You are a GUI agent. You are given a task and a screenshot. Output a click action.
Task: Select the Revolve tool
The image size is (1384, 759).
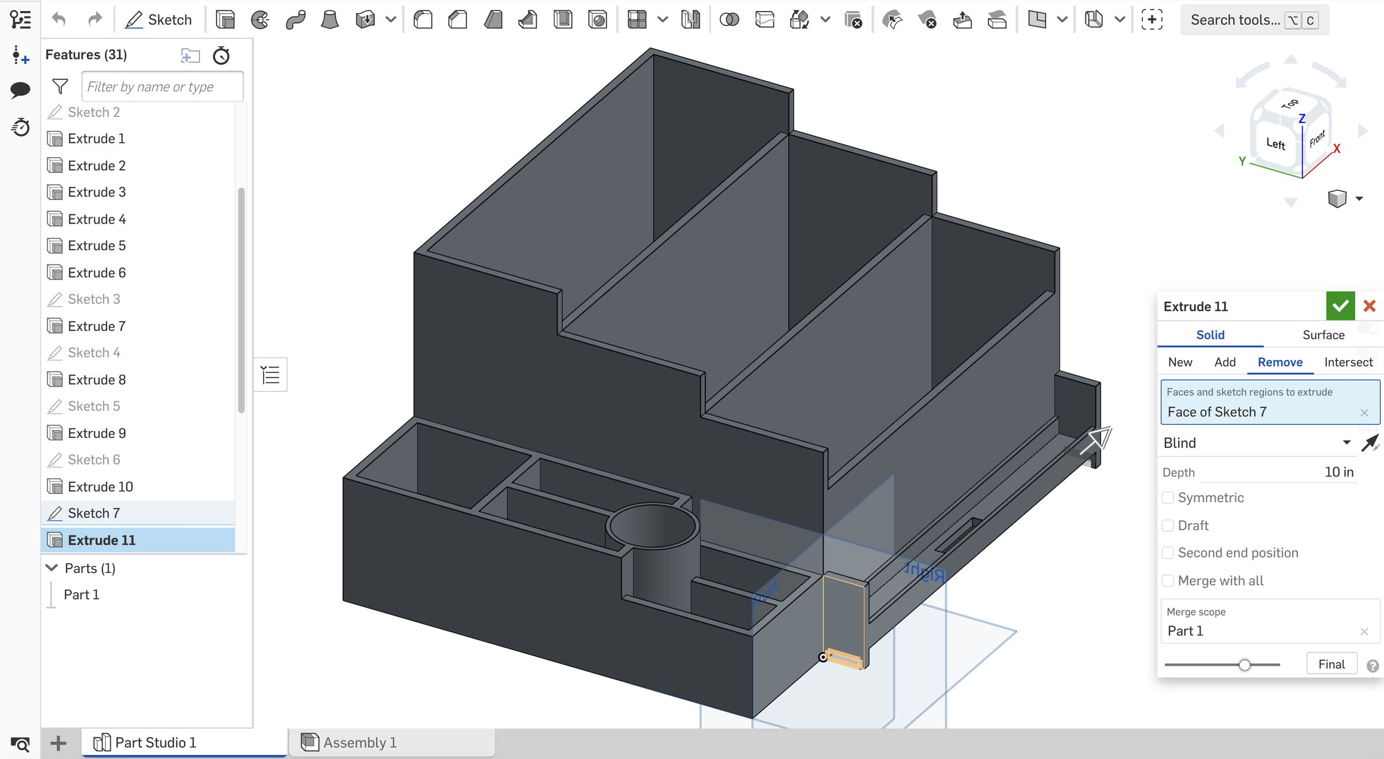tap(260, 19)
